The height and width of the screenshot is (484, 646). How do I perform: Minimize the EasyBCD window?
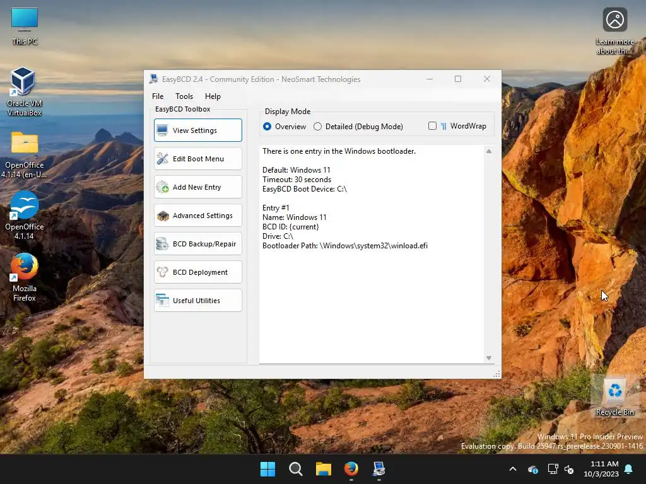tap(429, 79)
